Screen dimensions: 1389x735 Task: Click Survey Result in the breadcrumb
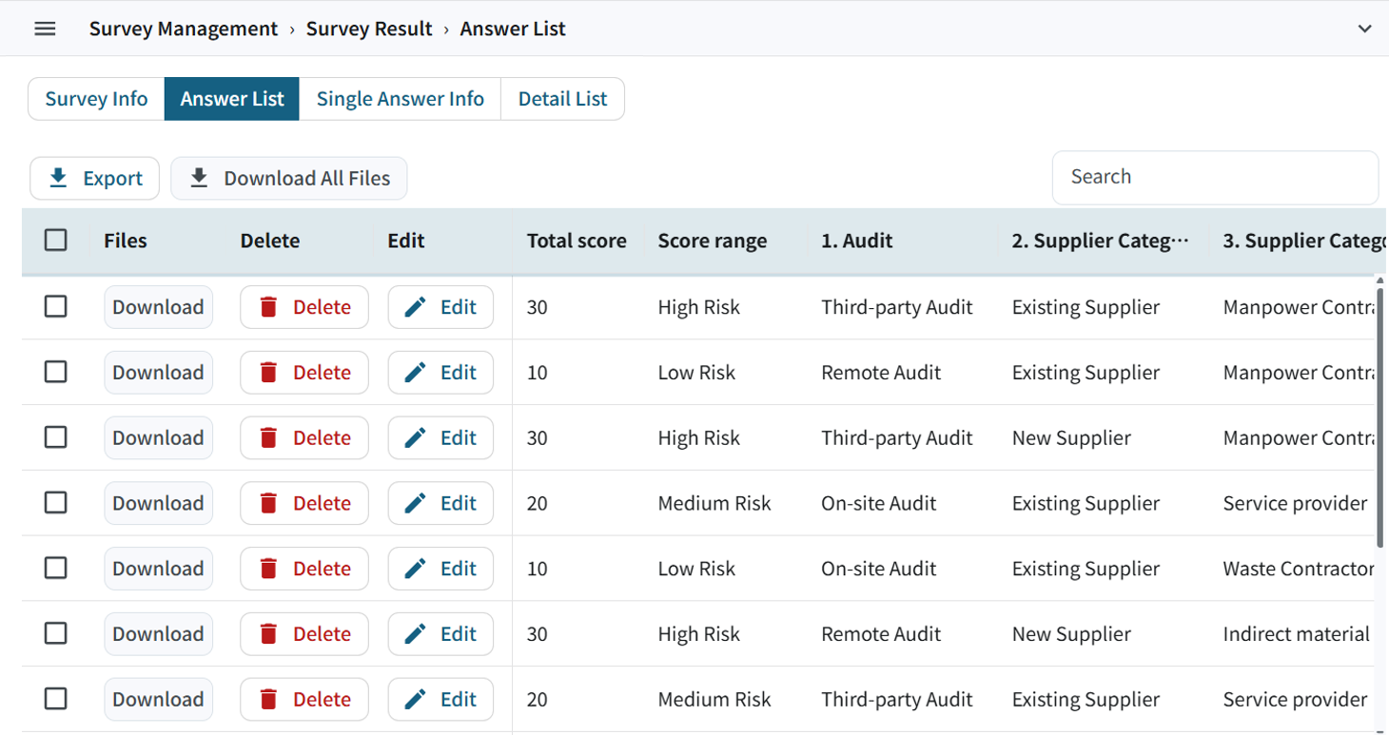pos(369,29)
